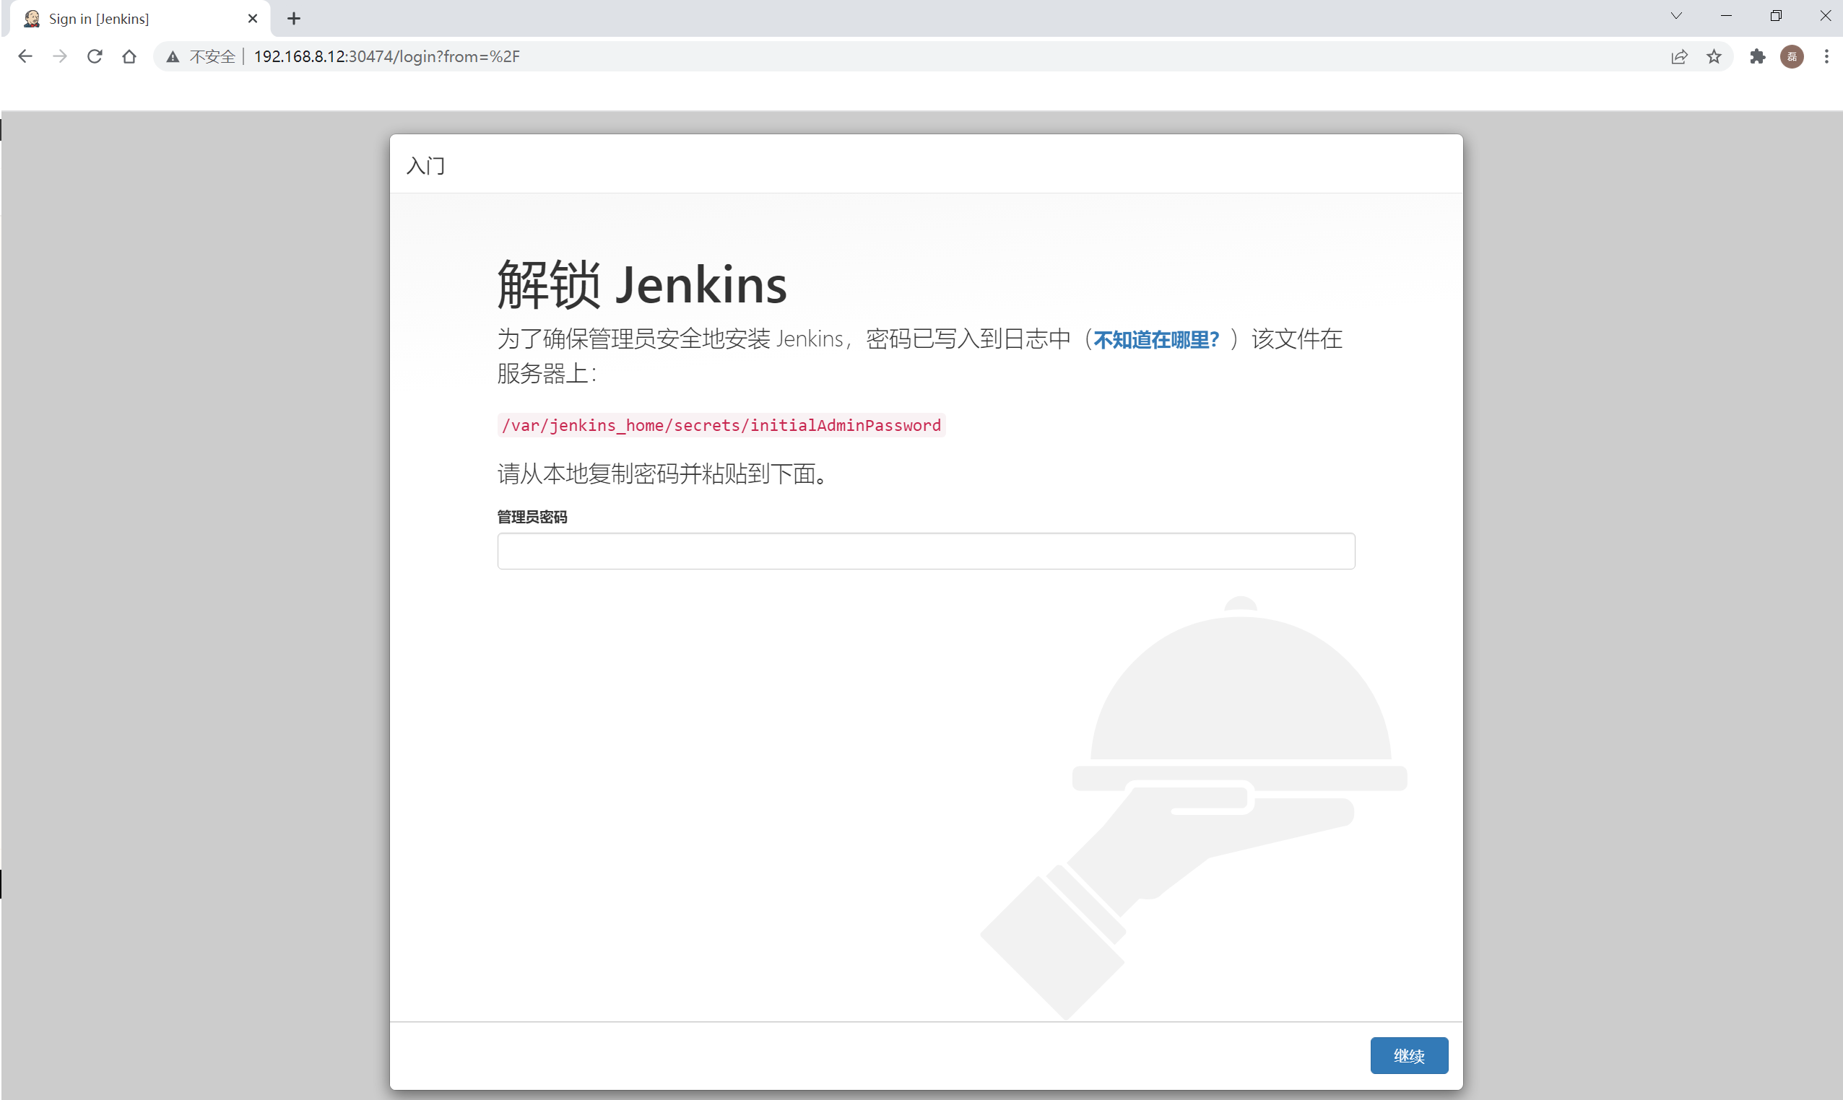Click the 管理员密码 password field
Viewport: 1843px width, 1100px height.
click(926, 551)
